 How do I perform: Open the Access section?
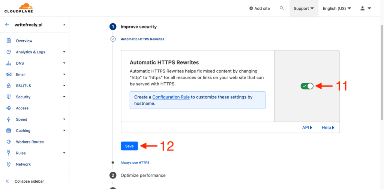[22, 108]
